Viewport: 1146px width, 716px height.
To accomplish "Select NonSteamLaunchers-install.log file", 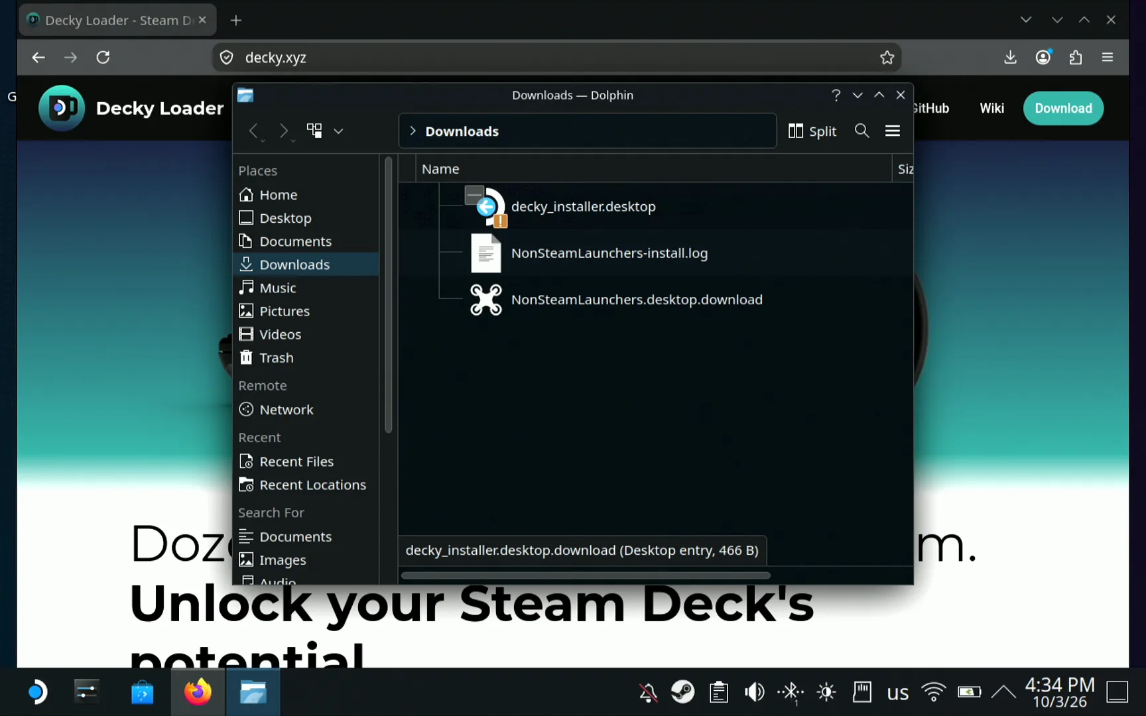I will (x=609, y=253).
